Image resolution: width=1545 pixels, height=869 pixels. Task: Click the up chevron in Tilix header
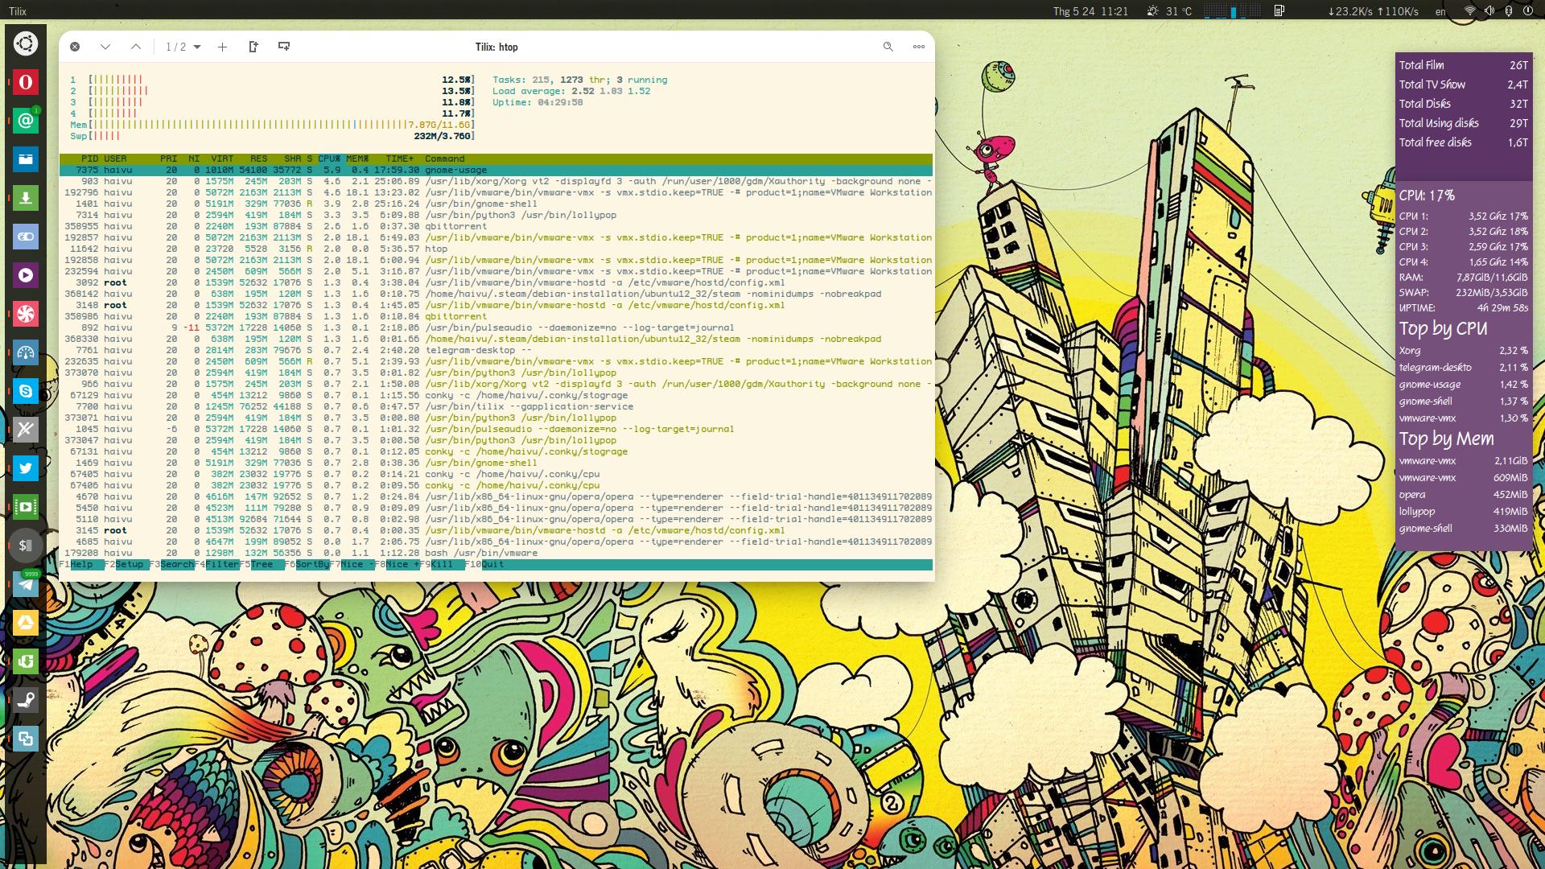[x=136, y=47]
